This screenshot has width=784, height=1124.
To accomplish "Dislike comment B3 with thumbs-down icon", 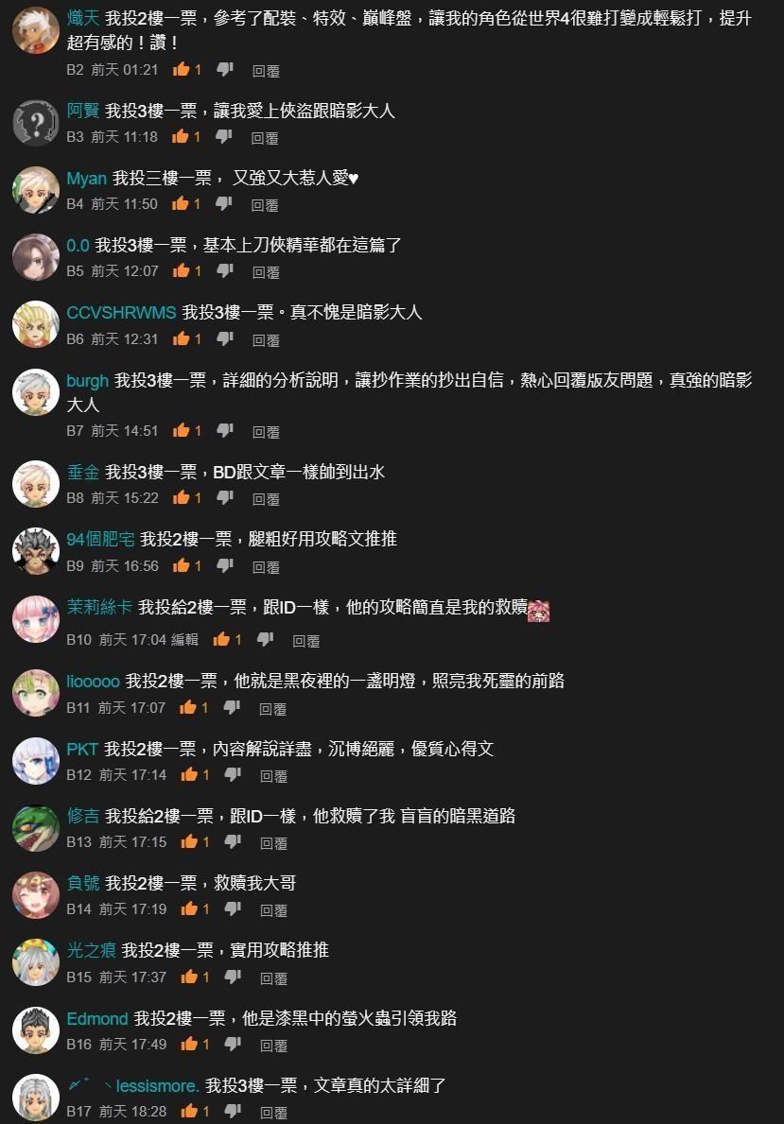I will [x=224, y=136].
